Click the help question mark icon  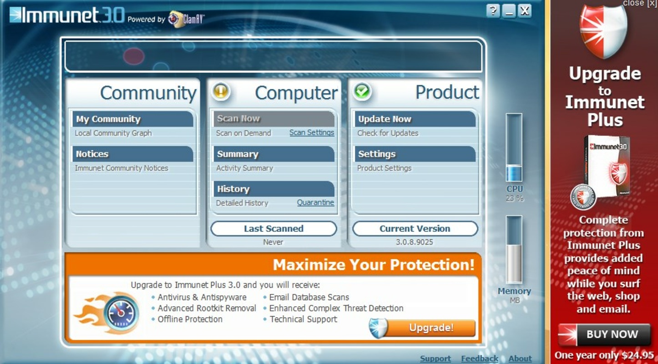(493, 11)
